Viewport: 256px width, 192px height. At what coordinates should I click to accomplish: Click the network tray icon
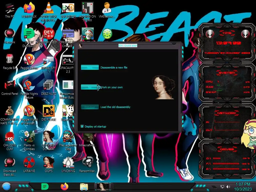click(222, 186)
